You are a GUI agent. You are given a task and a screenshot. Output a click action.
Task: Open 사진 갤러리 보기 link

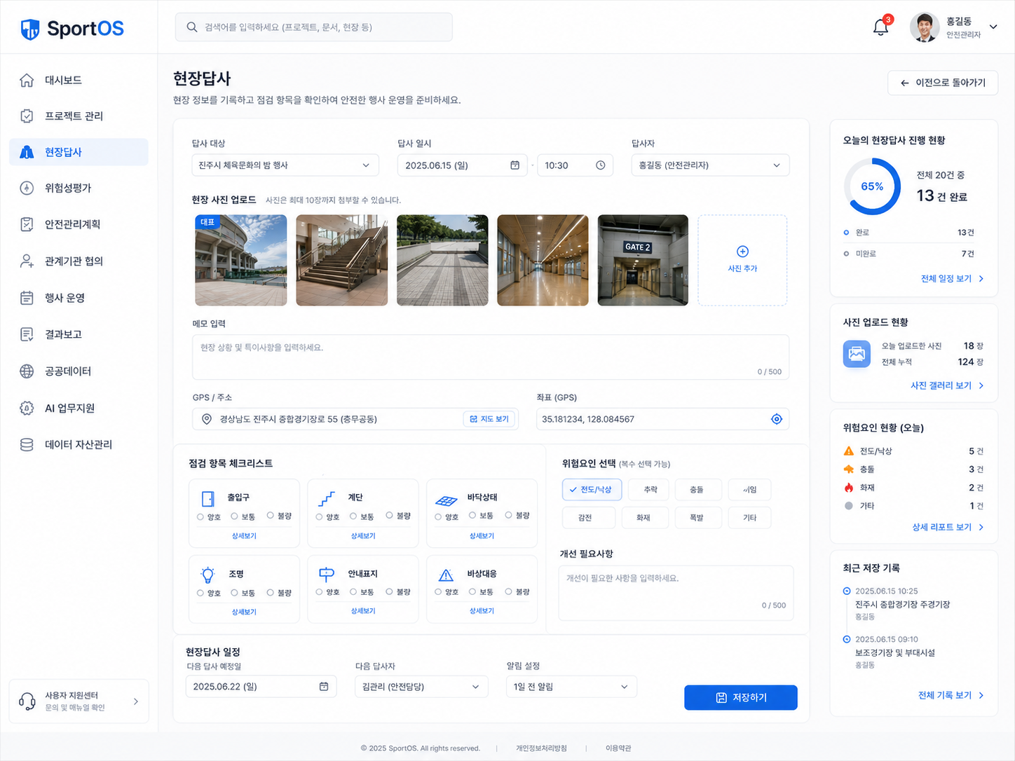(x=947, y=385)
